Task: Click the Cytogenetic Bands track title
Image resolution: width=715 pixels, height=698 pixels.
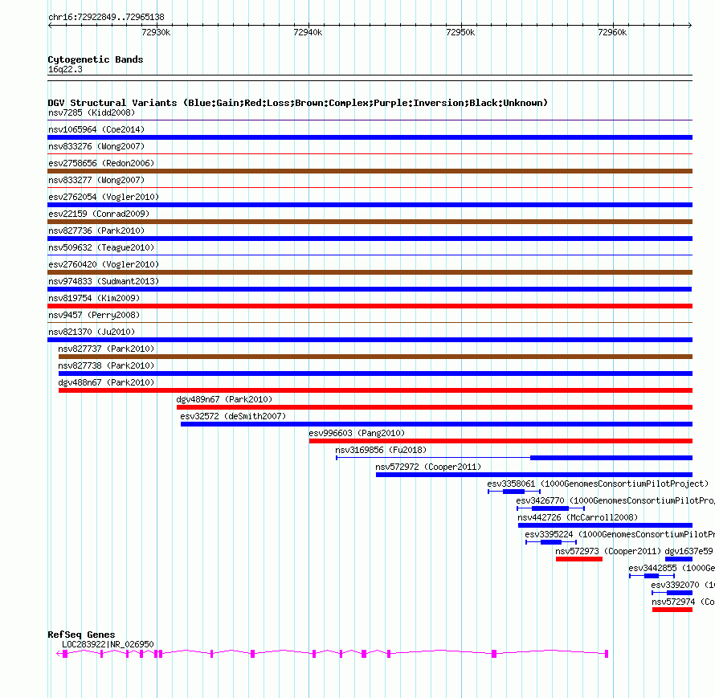Action: pos(96,59)
